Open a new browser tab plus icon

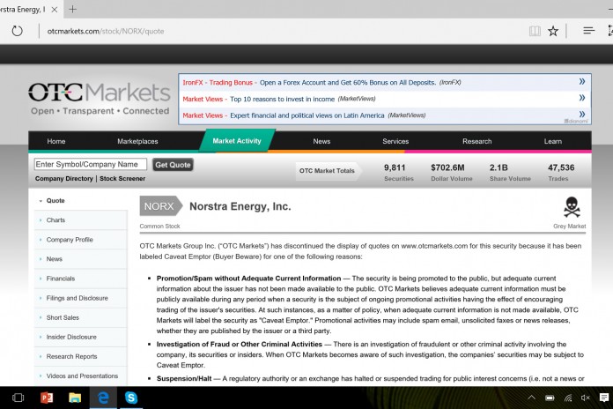tap(73, 10)
